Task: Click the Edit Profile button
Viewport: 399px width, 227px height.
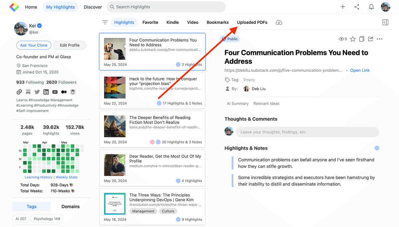Action: [x=70, y=45]
